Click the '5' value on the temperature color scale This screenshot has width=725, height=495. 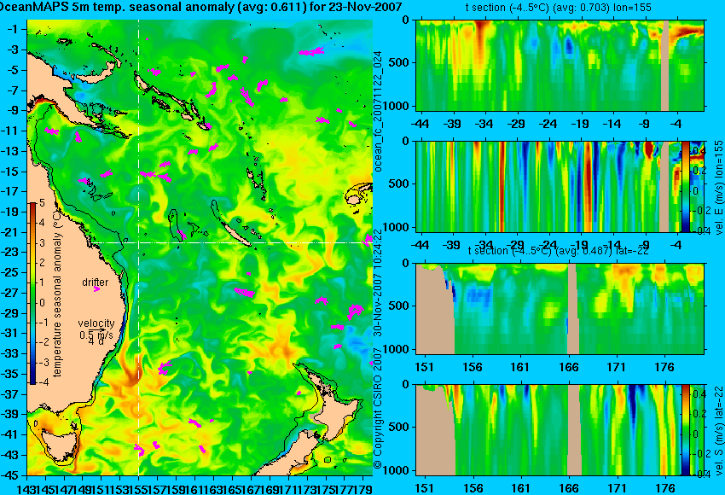(42, 202)
